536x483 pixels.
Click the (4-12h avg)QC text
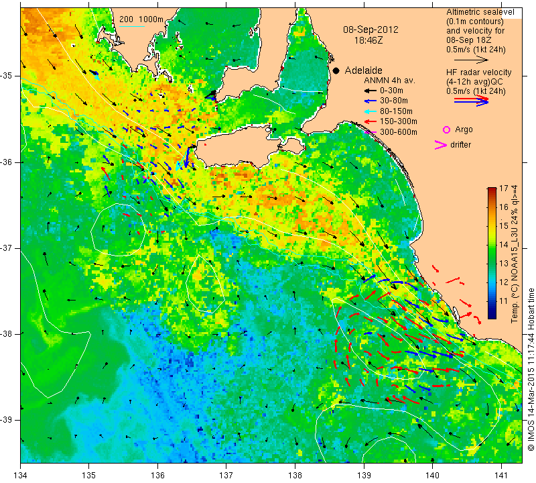(474, 82)
